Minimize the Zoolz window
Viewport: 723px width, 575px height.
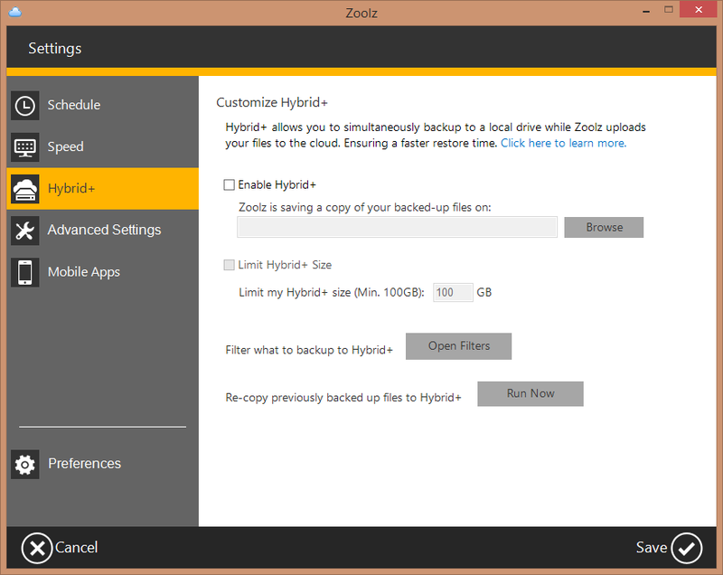click(646, 11)
